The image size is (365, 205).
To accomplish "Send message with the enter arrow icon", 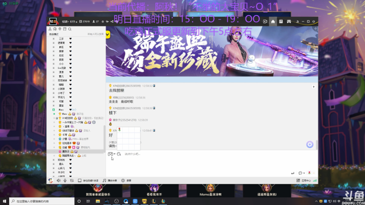I will (x=292, y=173).
